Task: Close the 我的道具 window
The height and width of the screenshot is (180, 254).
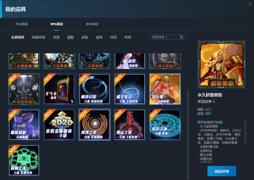Action: coord(250,4)
